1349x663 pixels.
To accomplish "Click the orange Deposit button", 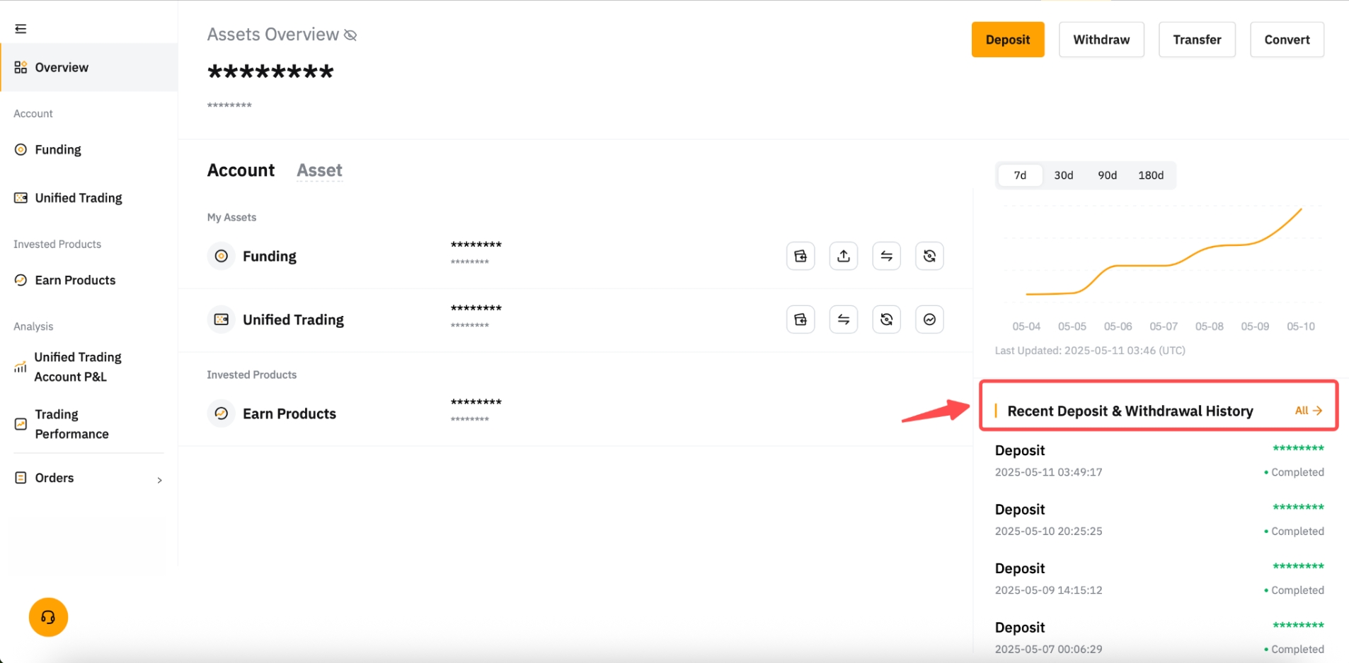I will coord(1007,40).
